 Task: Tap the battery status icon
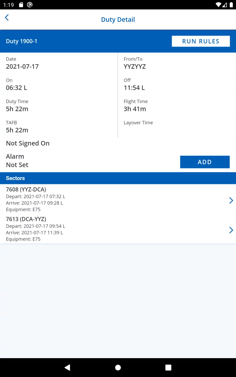tap(231, 5)
